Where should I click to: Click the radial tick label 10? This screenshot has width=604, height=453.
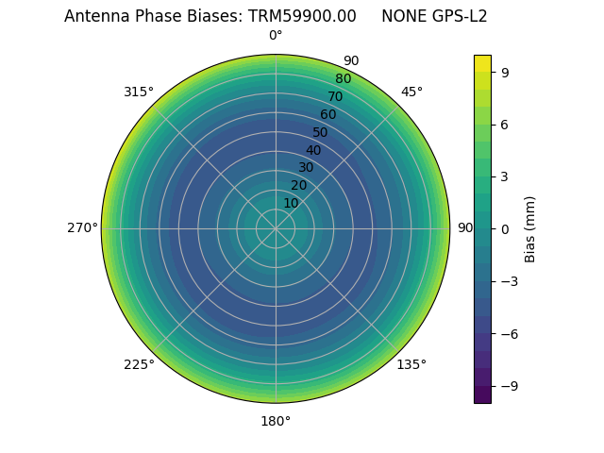pos(291,204)
